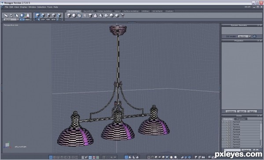Click the LOOP selection button
This screenshot has height=160, width=264.
pos(43,19)
